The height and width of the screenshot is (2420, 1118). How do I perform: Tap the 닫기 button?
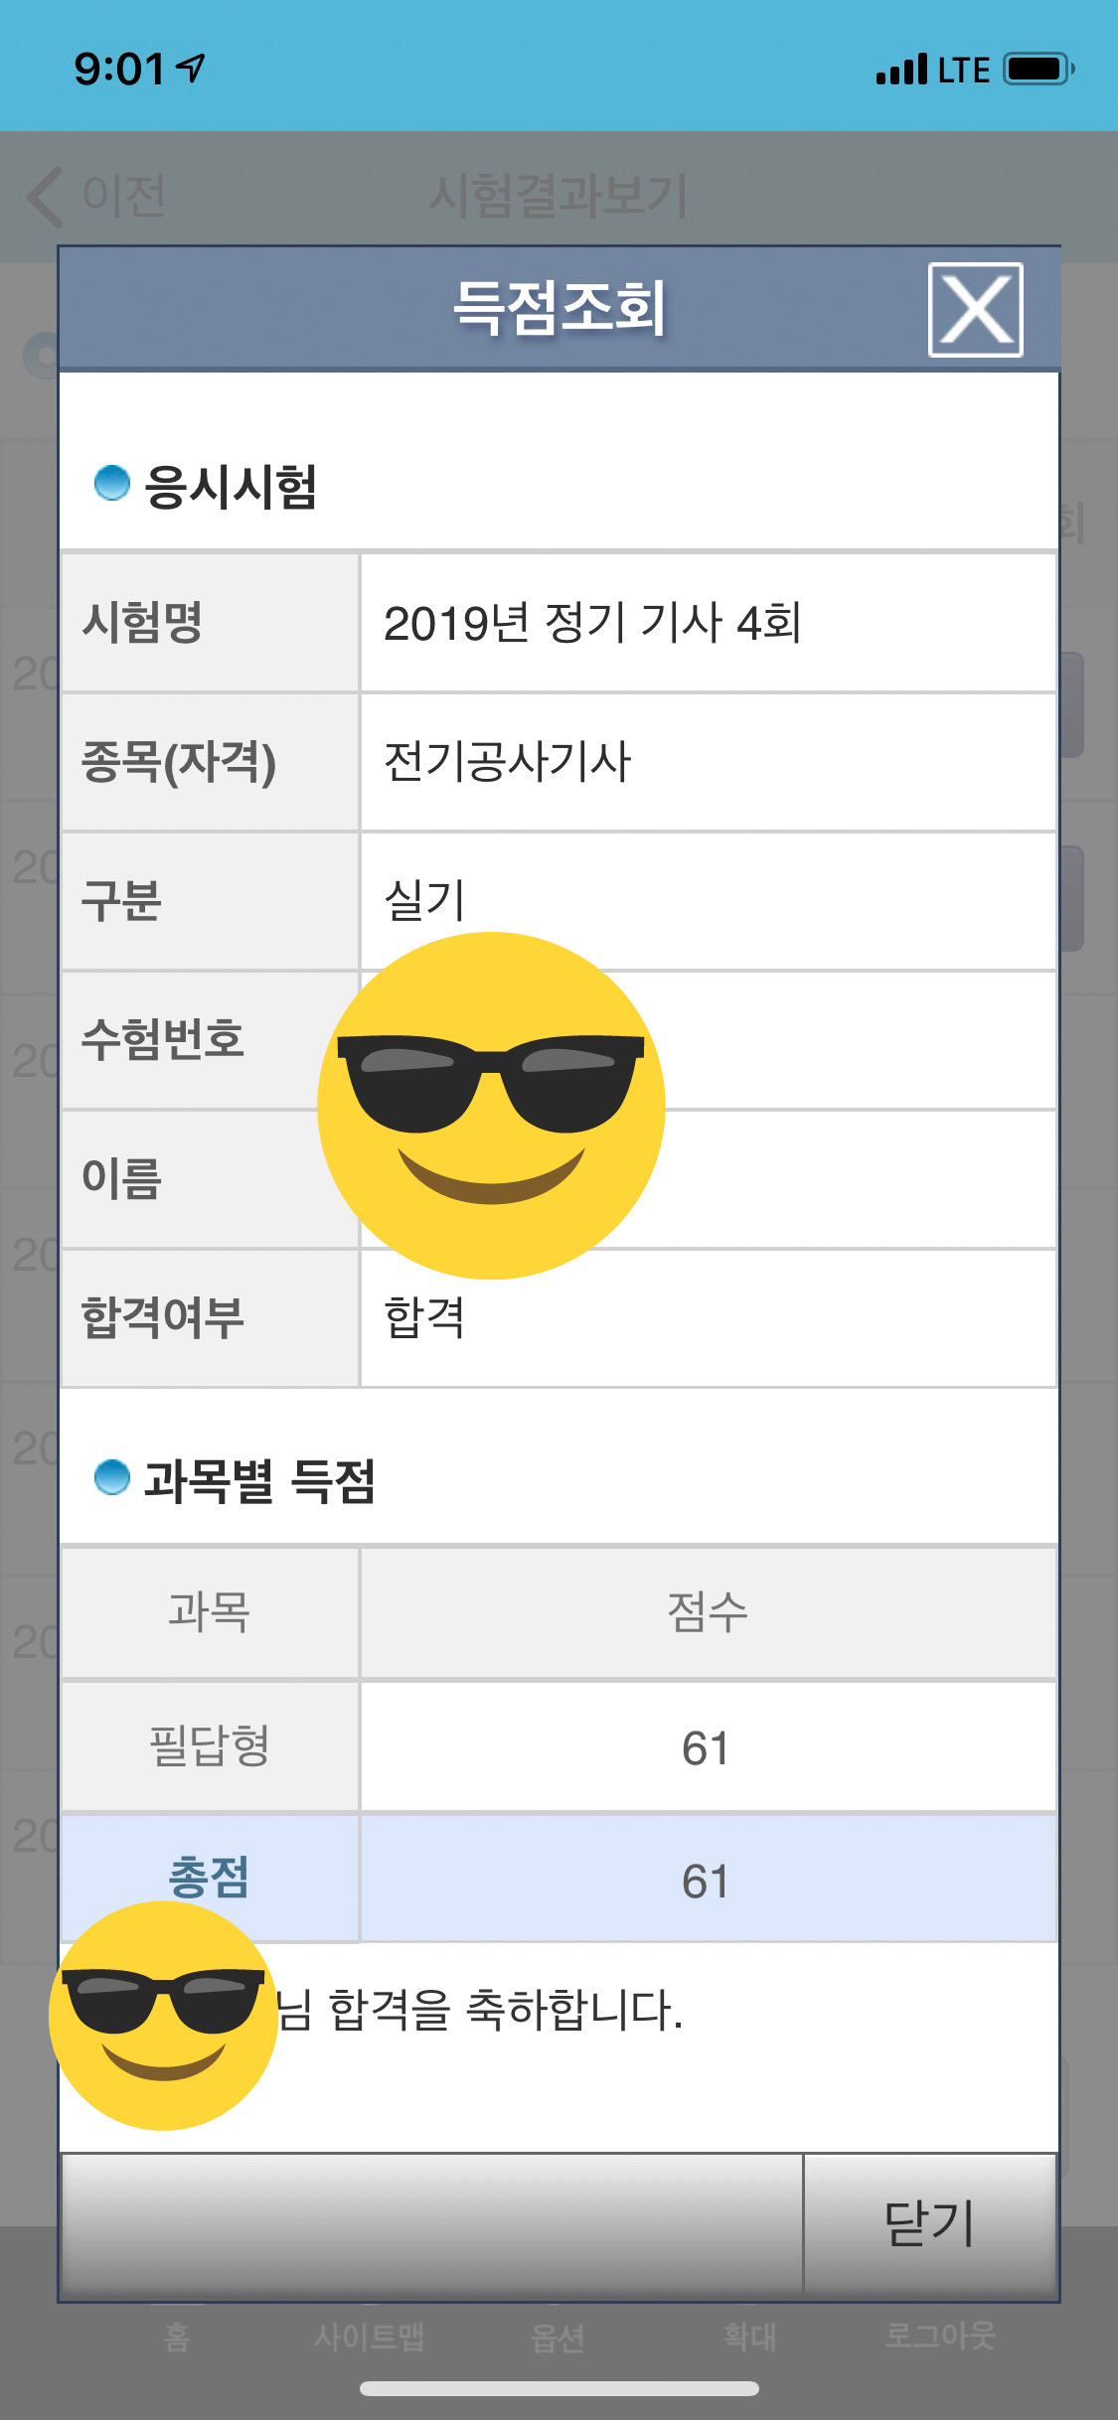click(929, 2223)
